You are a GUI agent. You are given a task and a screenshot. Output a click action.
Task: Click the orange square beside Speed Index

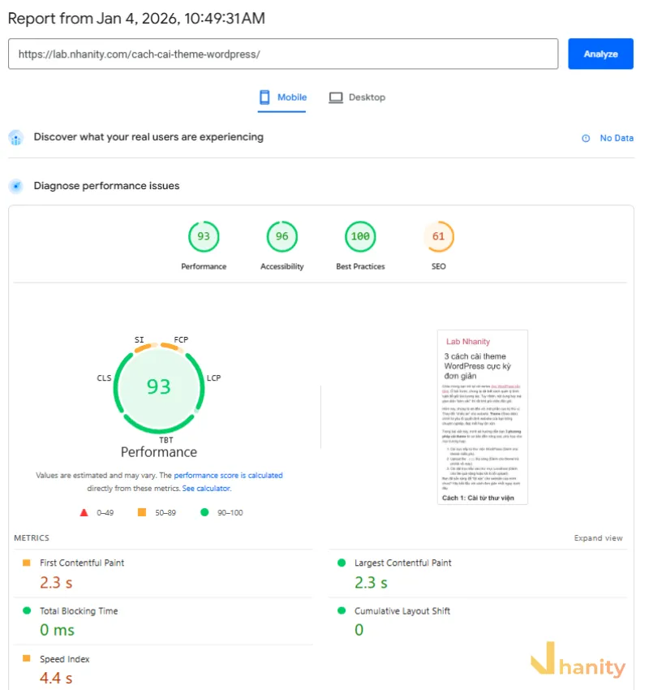[x=27, y=658]
